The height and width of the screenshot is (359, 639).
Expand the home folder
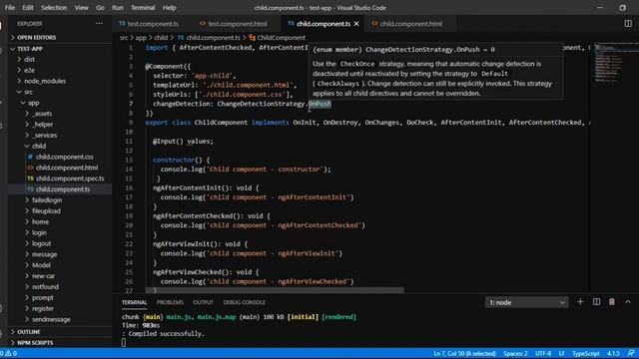60,221
